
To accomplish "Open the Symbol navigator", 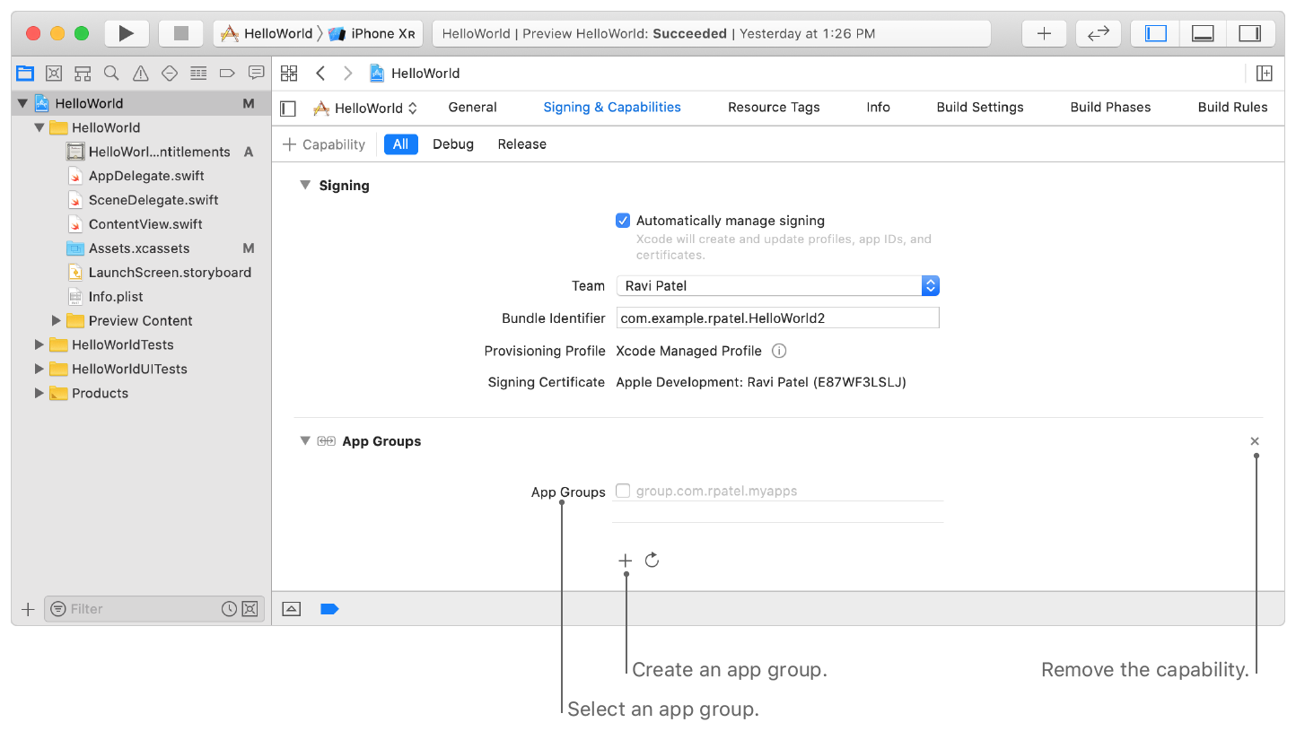I will click(x=83, y=73).
